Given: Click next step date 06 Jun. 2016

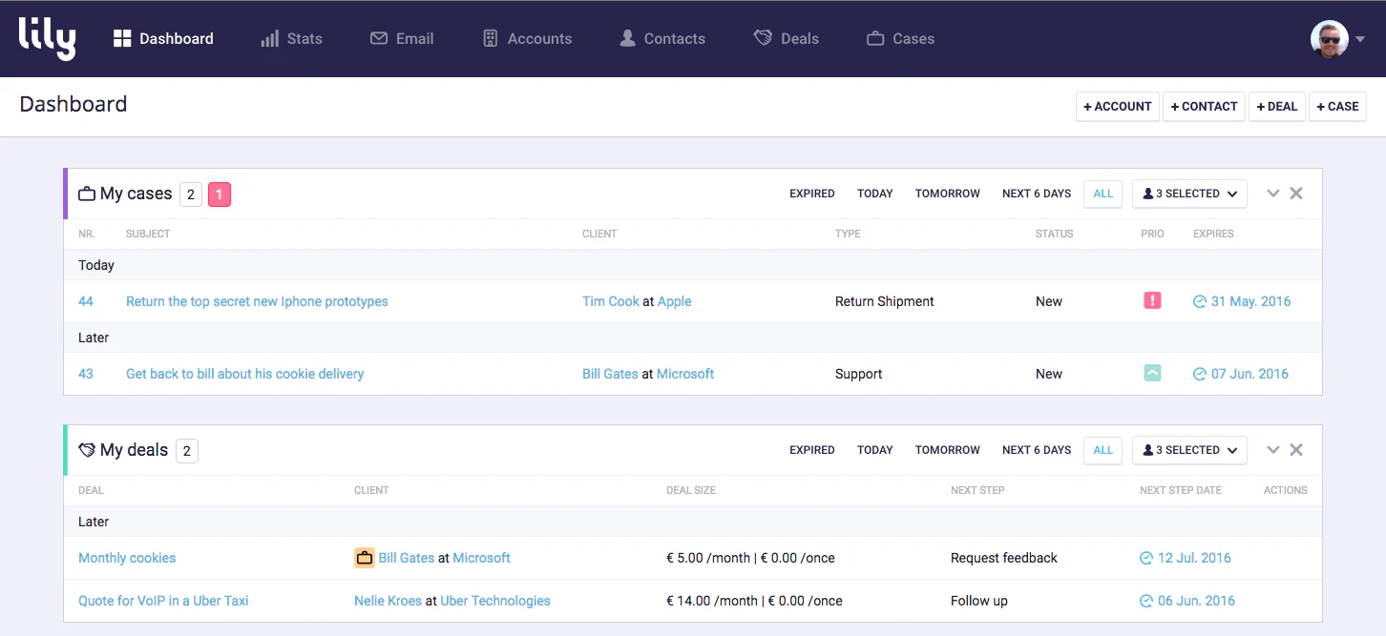Looking at the screenshot, I should click(1196, 601).
